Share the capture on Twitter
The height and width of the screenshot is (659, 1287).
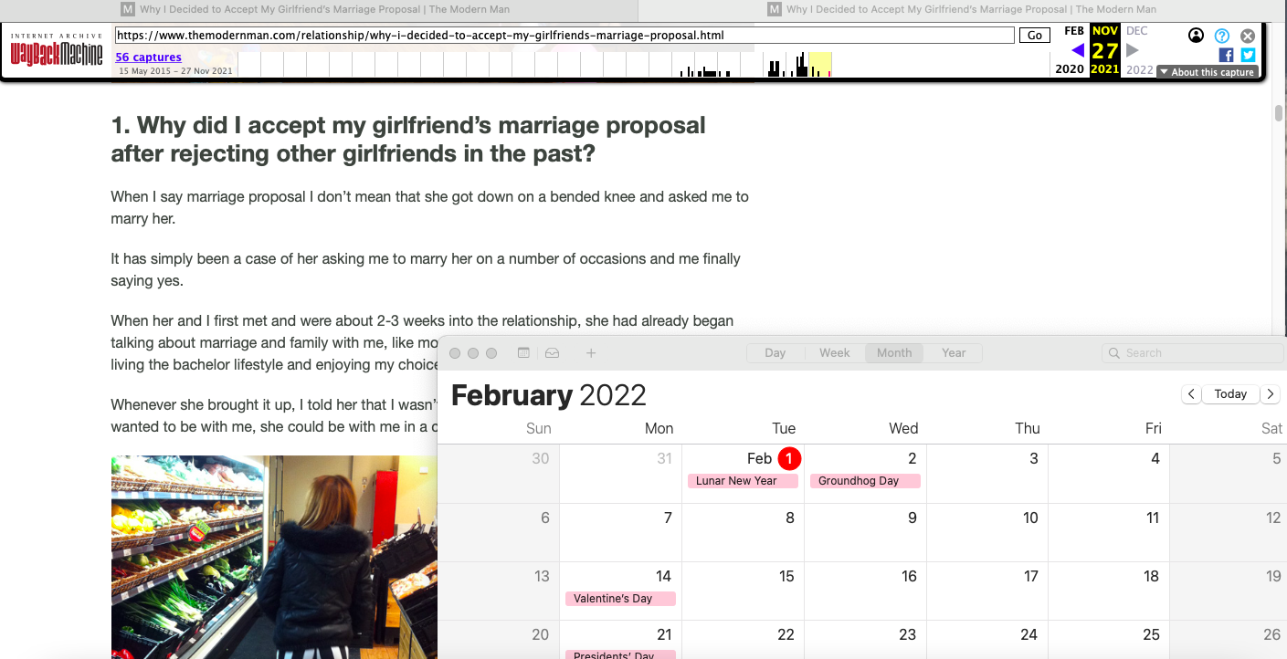point(1248,55)
